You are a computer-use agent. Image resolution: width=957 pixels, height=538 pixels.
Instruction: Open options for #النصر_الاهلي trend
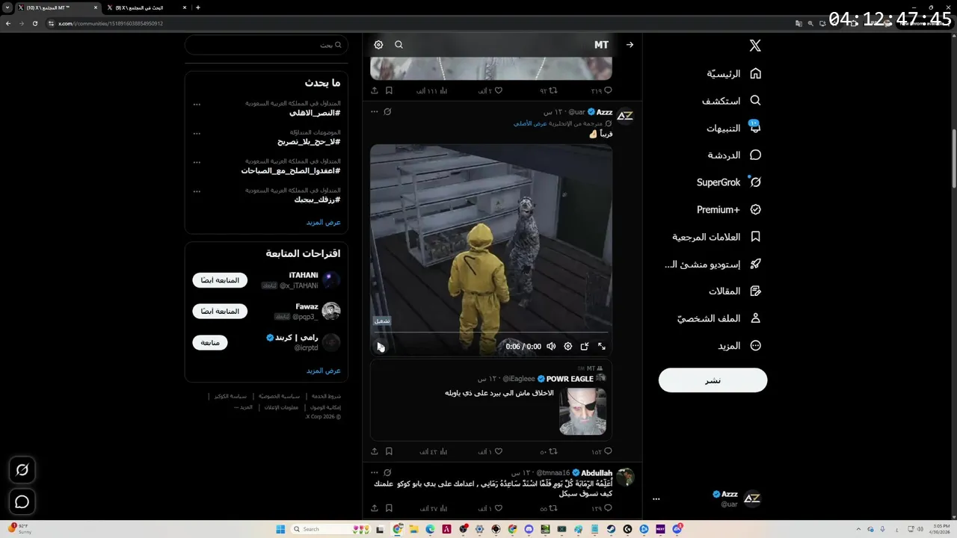click(197, 105)
